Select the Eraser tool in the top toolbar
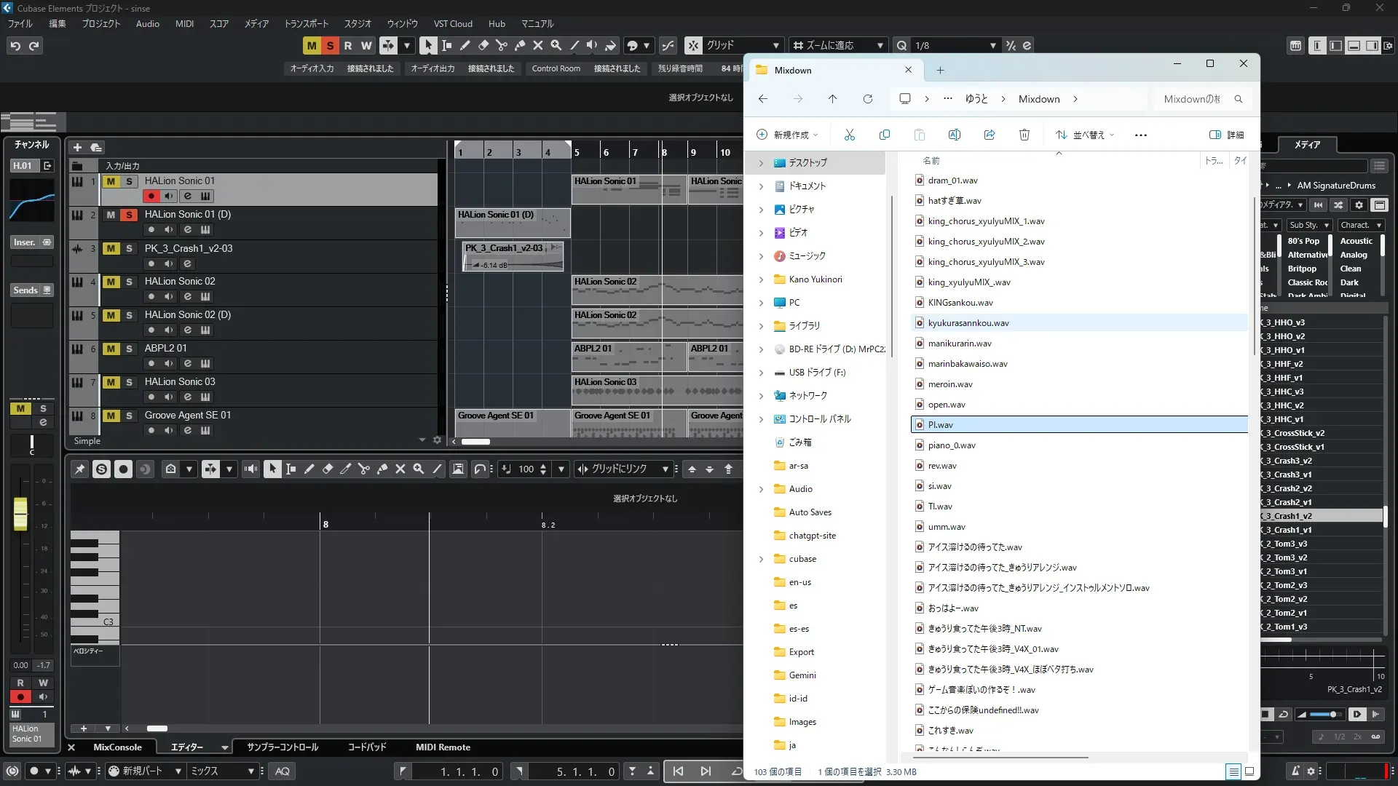 click(x=483, y=45)
